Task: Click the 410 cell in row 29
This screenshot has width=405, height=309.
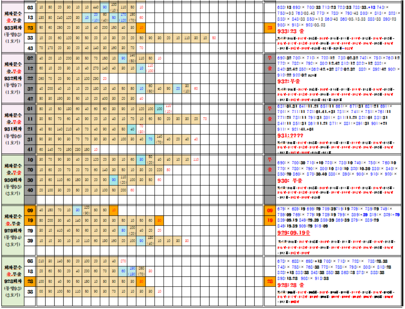Action: click(59, 230)
